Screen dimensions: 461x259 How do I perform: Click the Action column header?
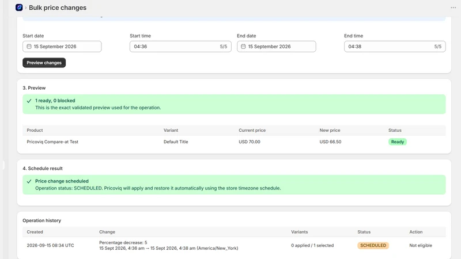pos(415,232)
